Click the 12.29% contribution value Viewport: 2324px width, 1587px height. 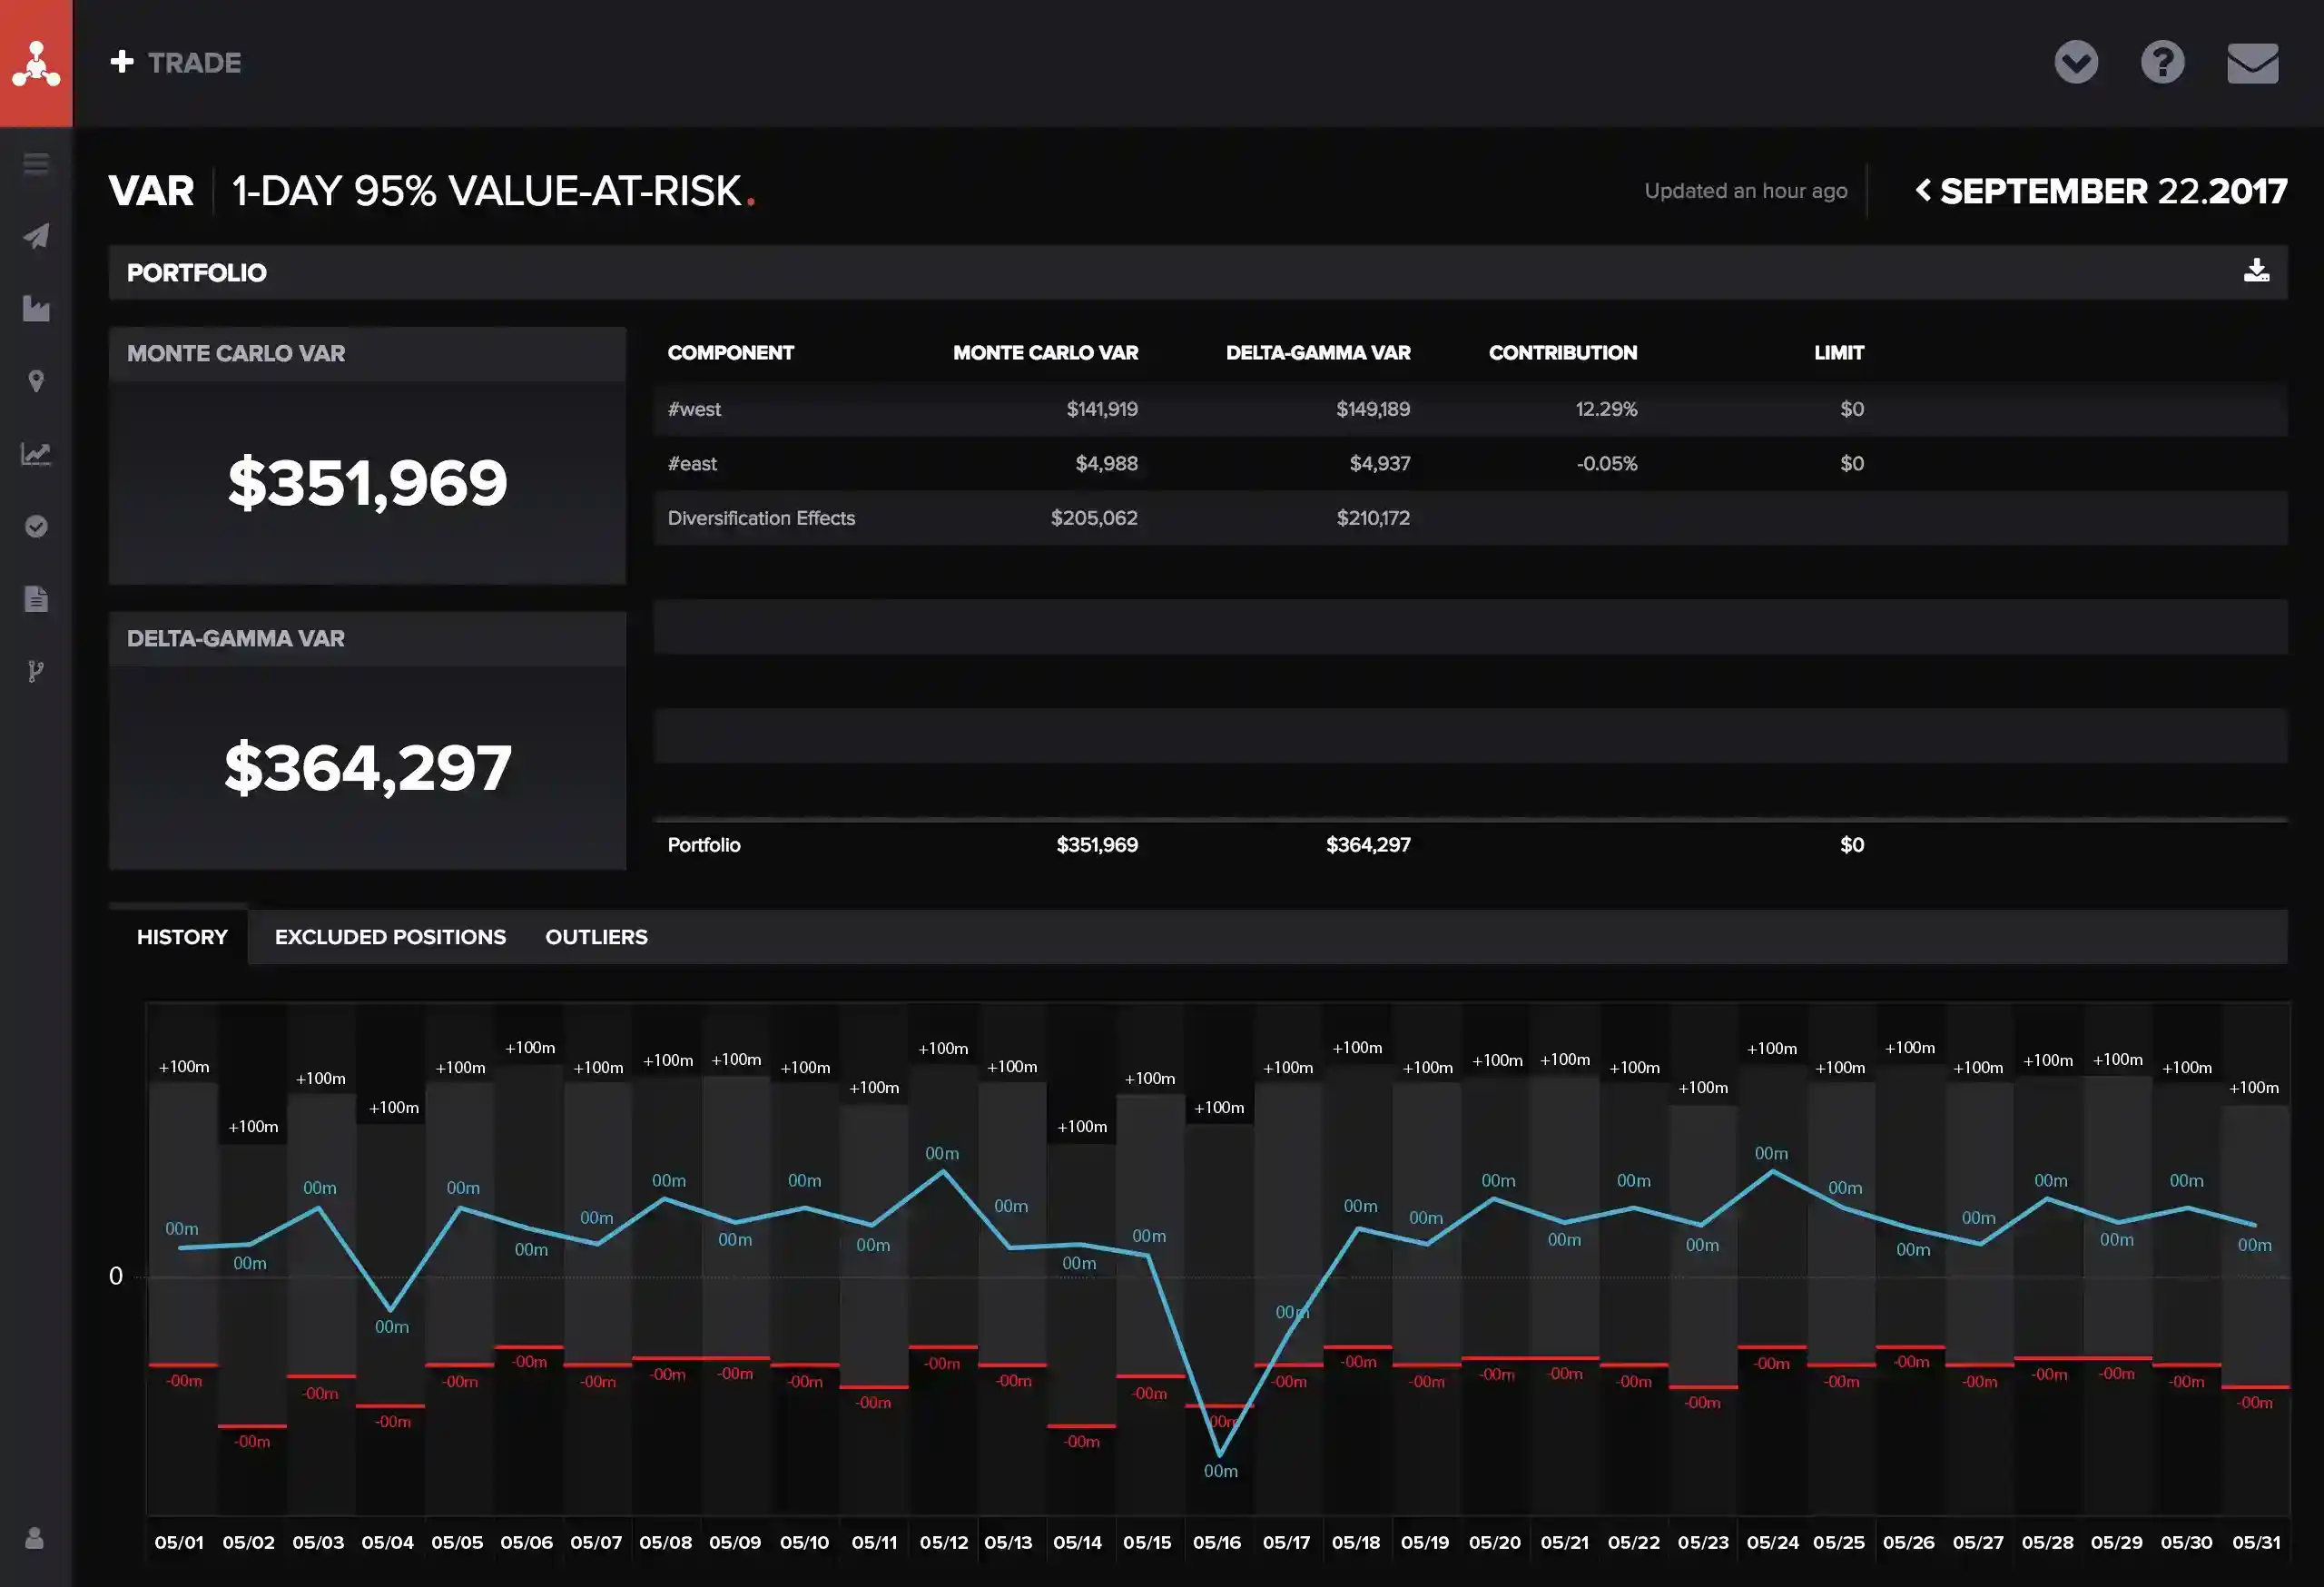point(1606,409)
